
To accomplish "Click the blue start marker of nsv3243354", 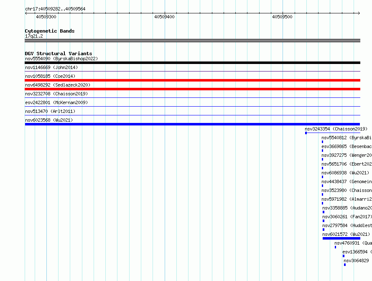I will tap(306, 133).
